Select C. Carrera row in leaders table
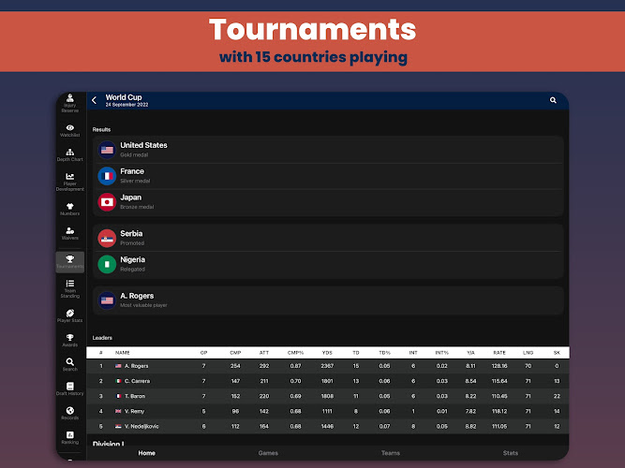The height and width of the screenshot is (468, 625). point(328,381)
